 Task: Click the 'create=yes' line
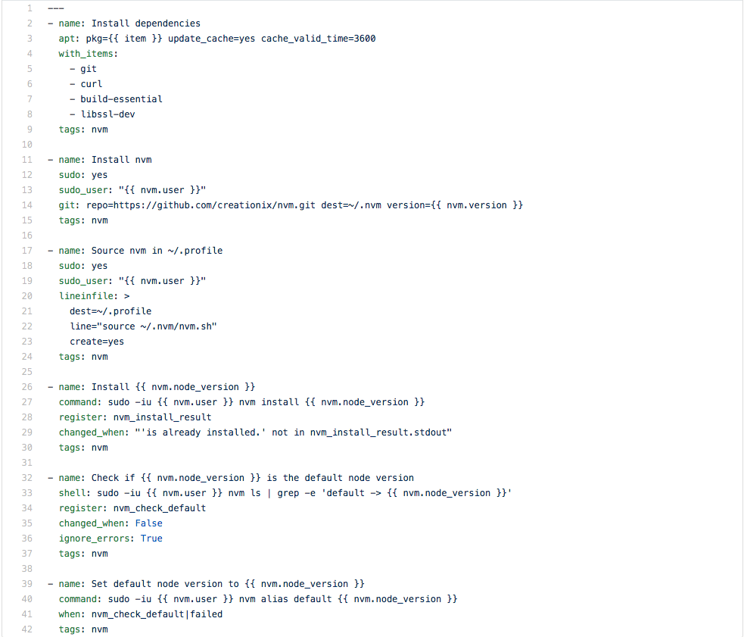(97, 342)
